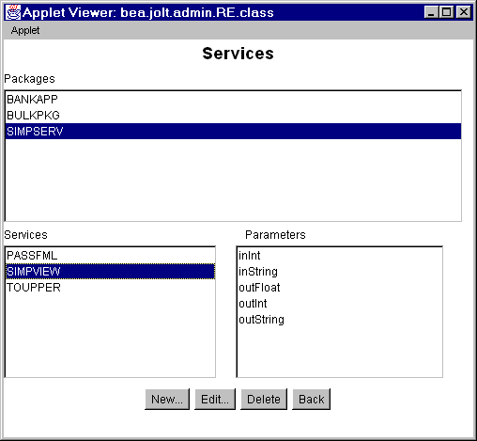Open the Applet menu
Image resolution: width=477 pixels, height=441 pixels.
point(25,30)
